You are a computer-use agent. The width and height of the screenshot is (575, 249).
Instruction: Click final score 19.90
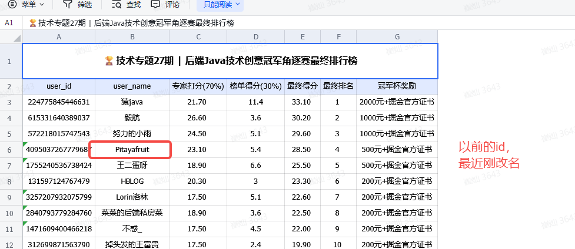point(302,243)
